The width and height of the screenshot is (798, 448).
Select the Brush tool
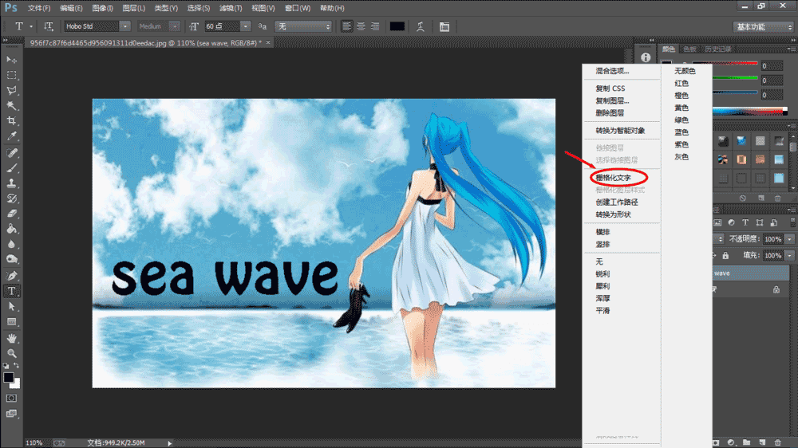point(11,168)
